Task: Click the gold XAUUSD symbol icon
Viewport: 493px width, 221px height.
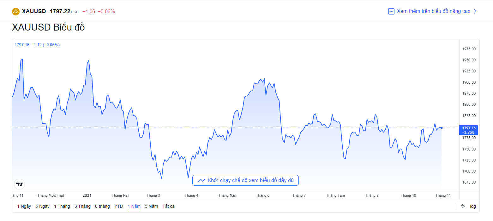Action: [16, 12]
